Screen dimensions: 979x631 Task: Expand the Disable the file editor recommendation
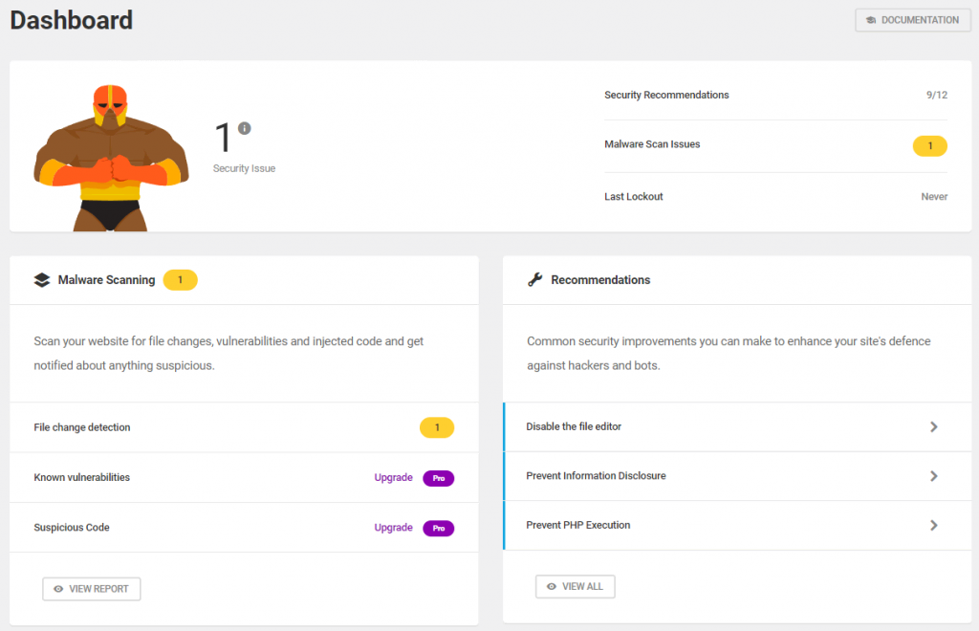click(934, 426)
